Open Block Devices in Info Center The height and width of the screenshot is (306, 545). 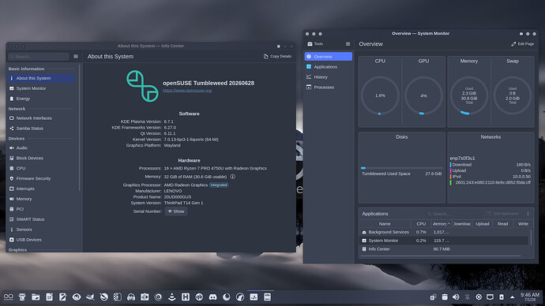point(41,158)
